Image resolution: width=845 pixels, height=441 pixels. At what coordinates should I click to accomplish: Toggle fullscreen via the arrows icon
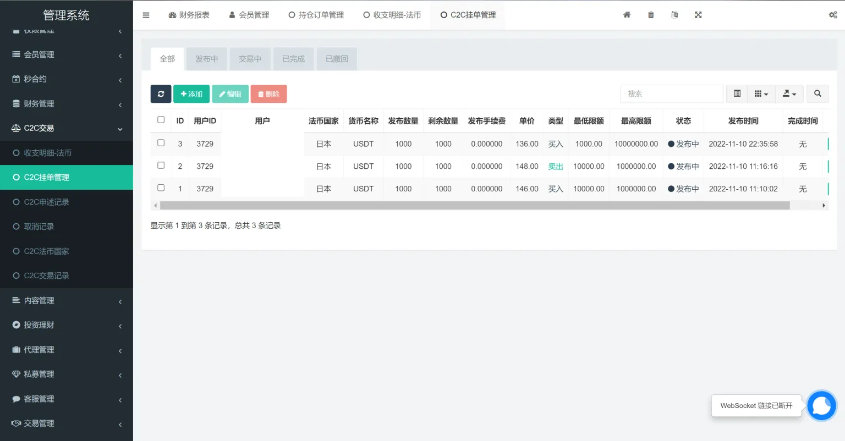tap(698, 15)
